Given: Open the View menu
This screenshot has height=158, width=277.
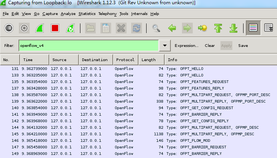Looking at the screenshot, I should pos(26,14).
